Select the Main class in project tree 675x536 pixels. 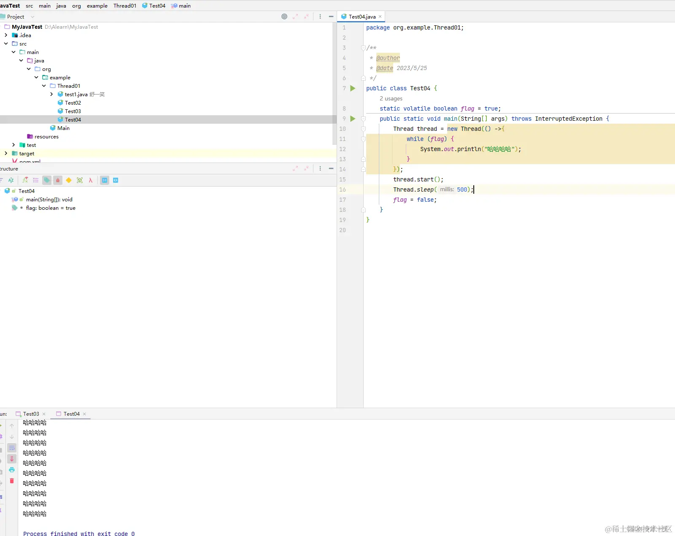(63, 128)
